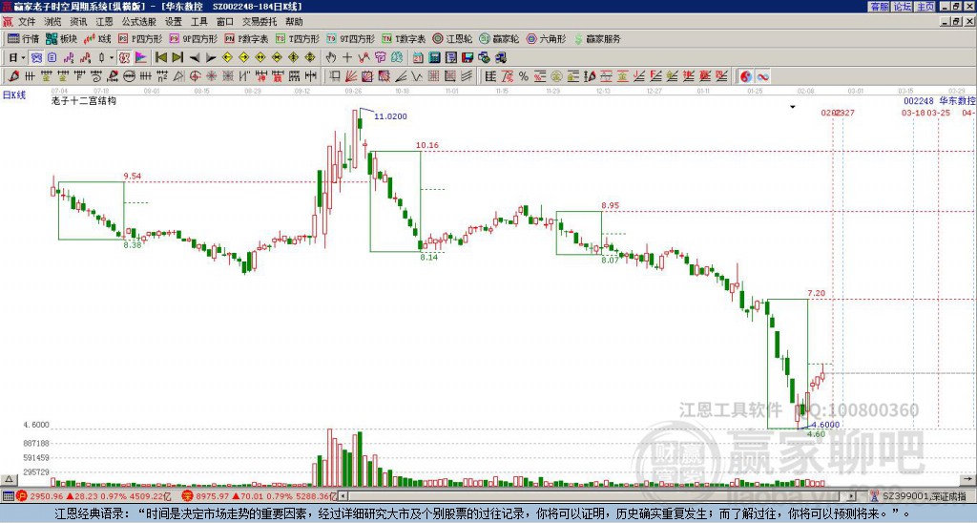Expand the candlestick style dropdown arrow

point(112,57)
